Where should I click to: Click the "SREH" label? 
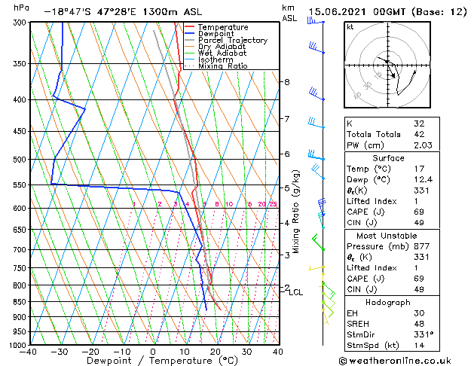point(358,324)
